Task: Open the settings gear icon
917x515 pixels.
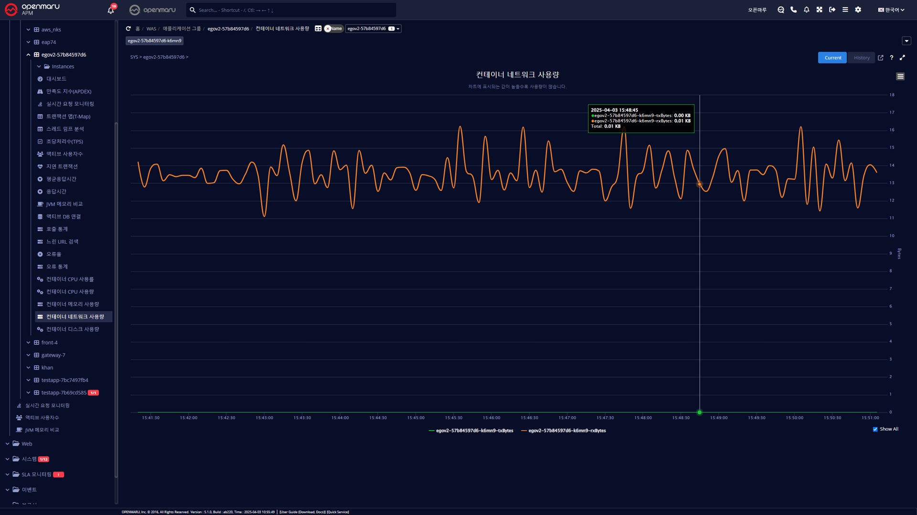Action: (x=858, y=10)
